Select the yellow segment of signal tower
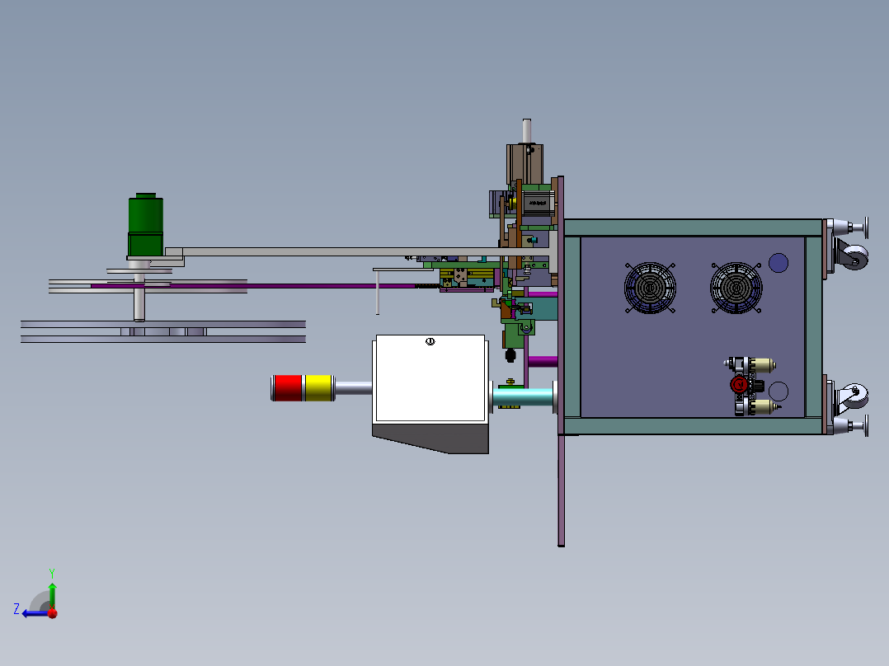The width and height of the screenshot is (889, 666). tap(318, 387)
